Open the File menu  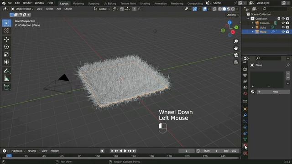[10, 3]
